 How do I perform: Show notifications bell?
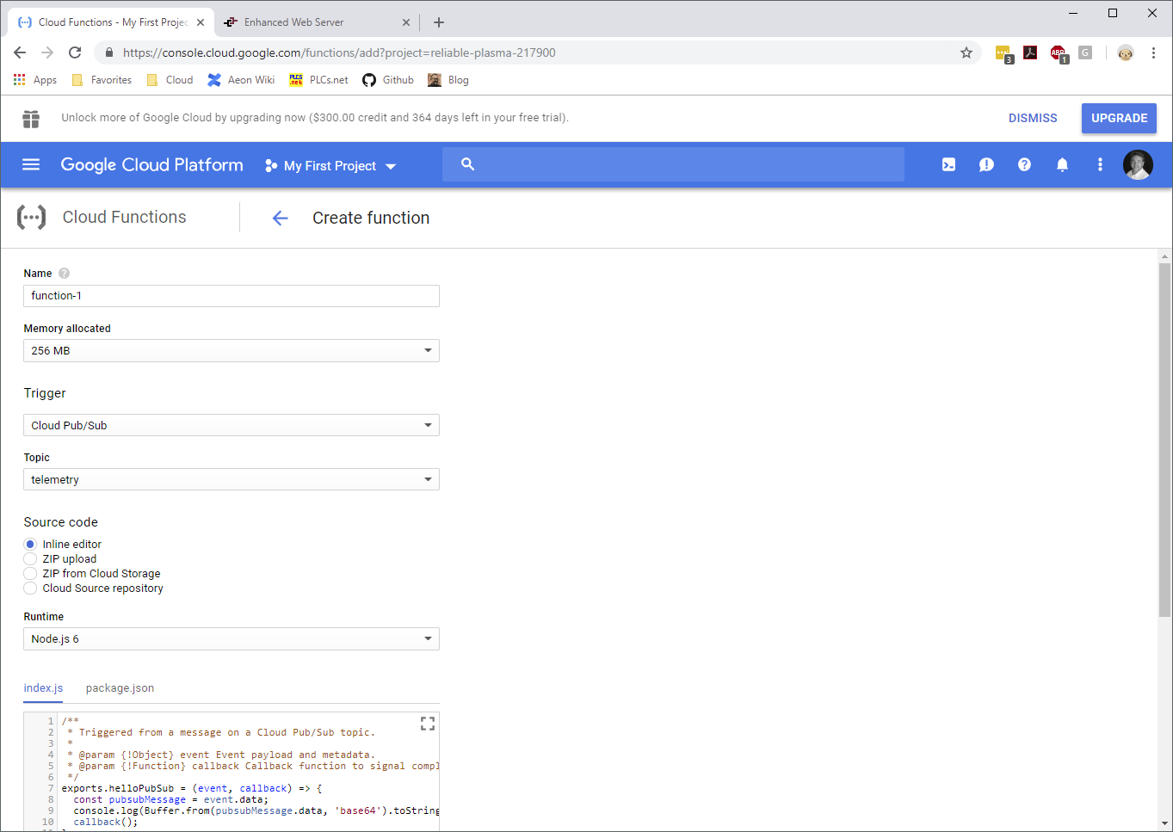(x=1062, y=164)
